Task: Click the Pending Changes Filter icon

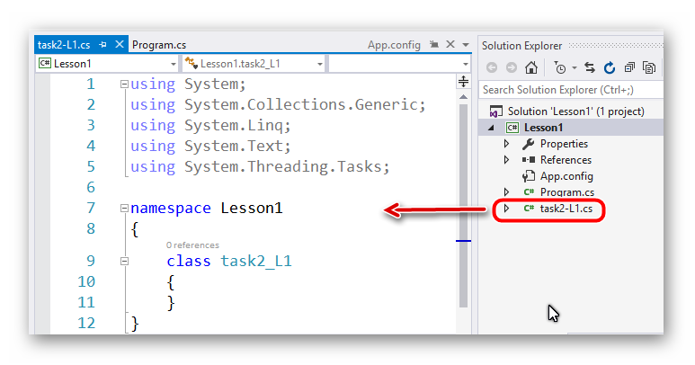Action: click(560, 67)
